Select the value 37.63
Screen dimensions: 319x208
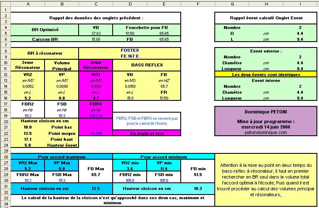click(x=96, y=33)
